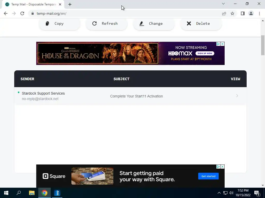Image resolution: width=265 pixels, height=198 pixels.
Task: Click the share page icon in address bar
Action: [224, 13]
